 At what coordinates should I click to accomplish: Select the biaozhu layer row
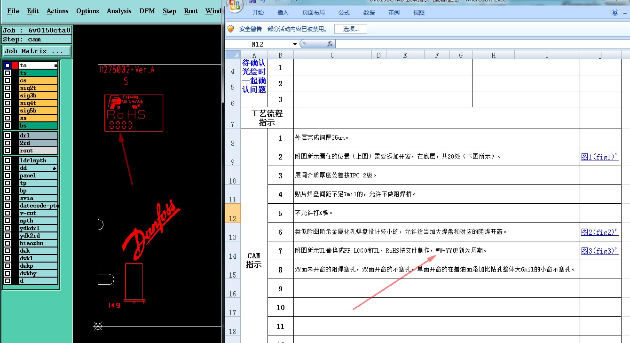[38, 243]
